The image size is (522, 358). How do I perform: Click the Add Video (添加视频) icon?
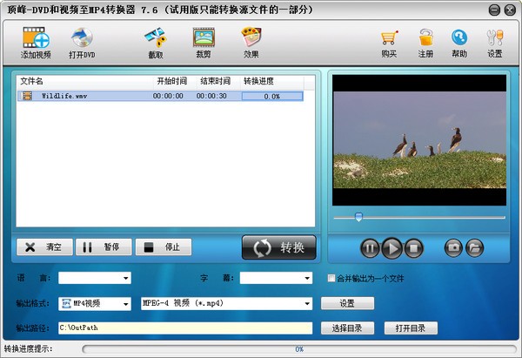point(36,39)
